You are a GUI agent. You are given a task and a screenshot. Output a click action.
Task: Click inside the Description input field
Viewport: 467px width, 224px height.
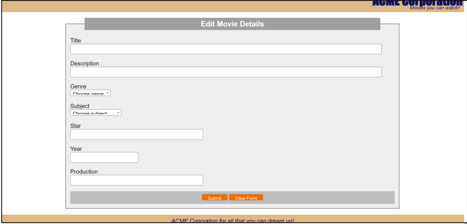[226, 72]
